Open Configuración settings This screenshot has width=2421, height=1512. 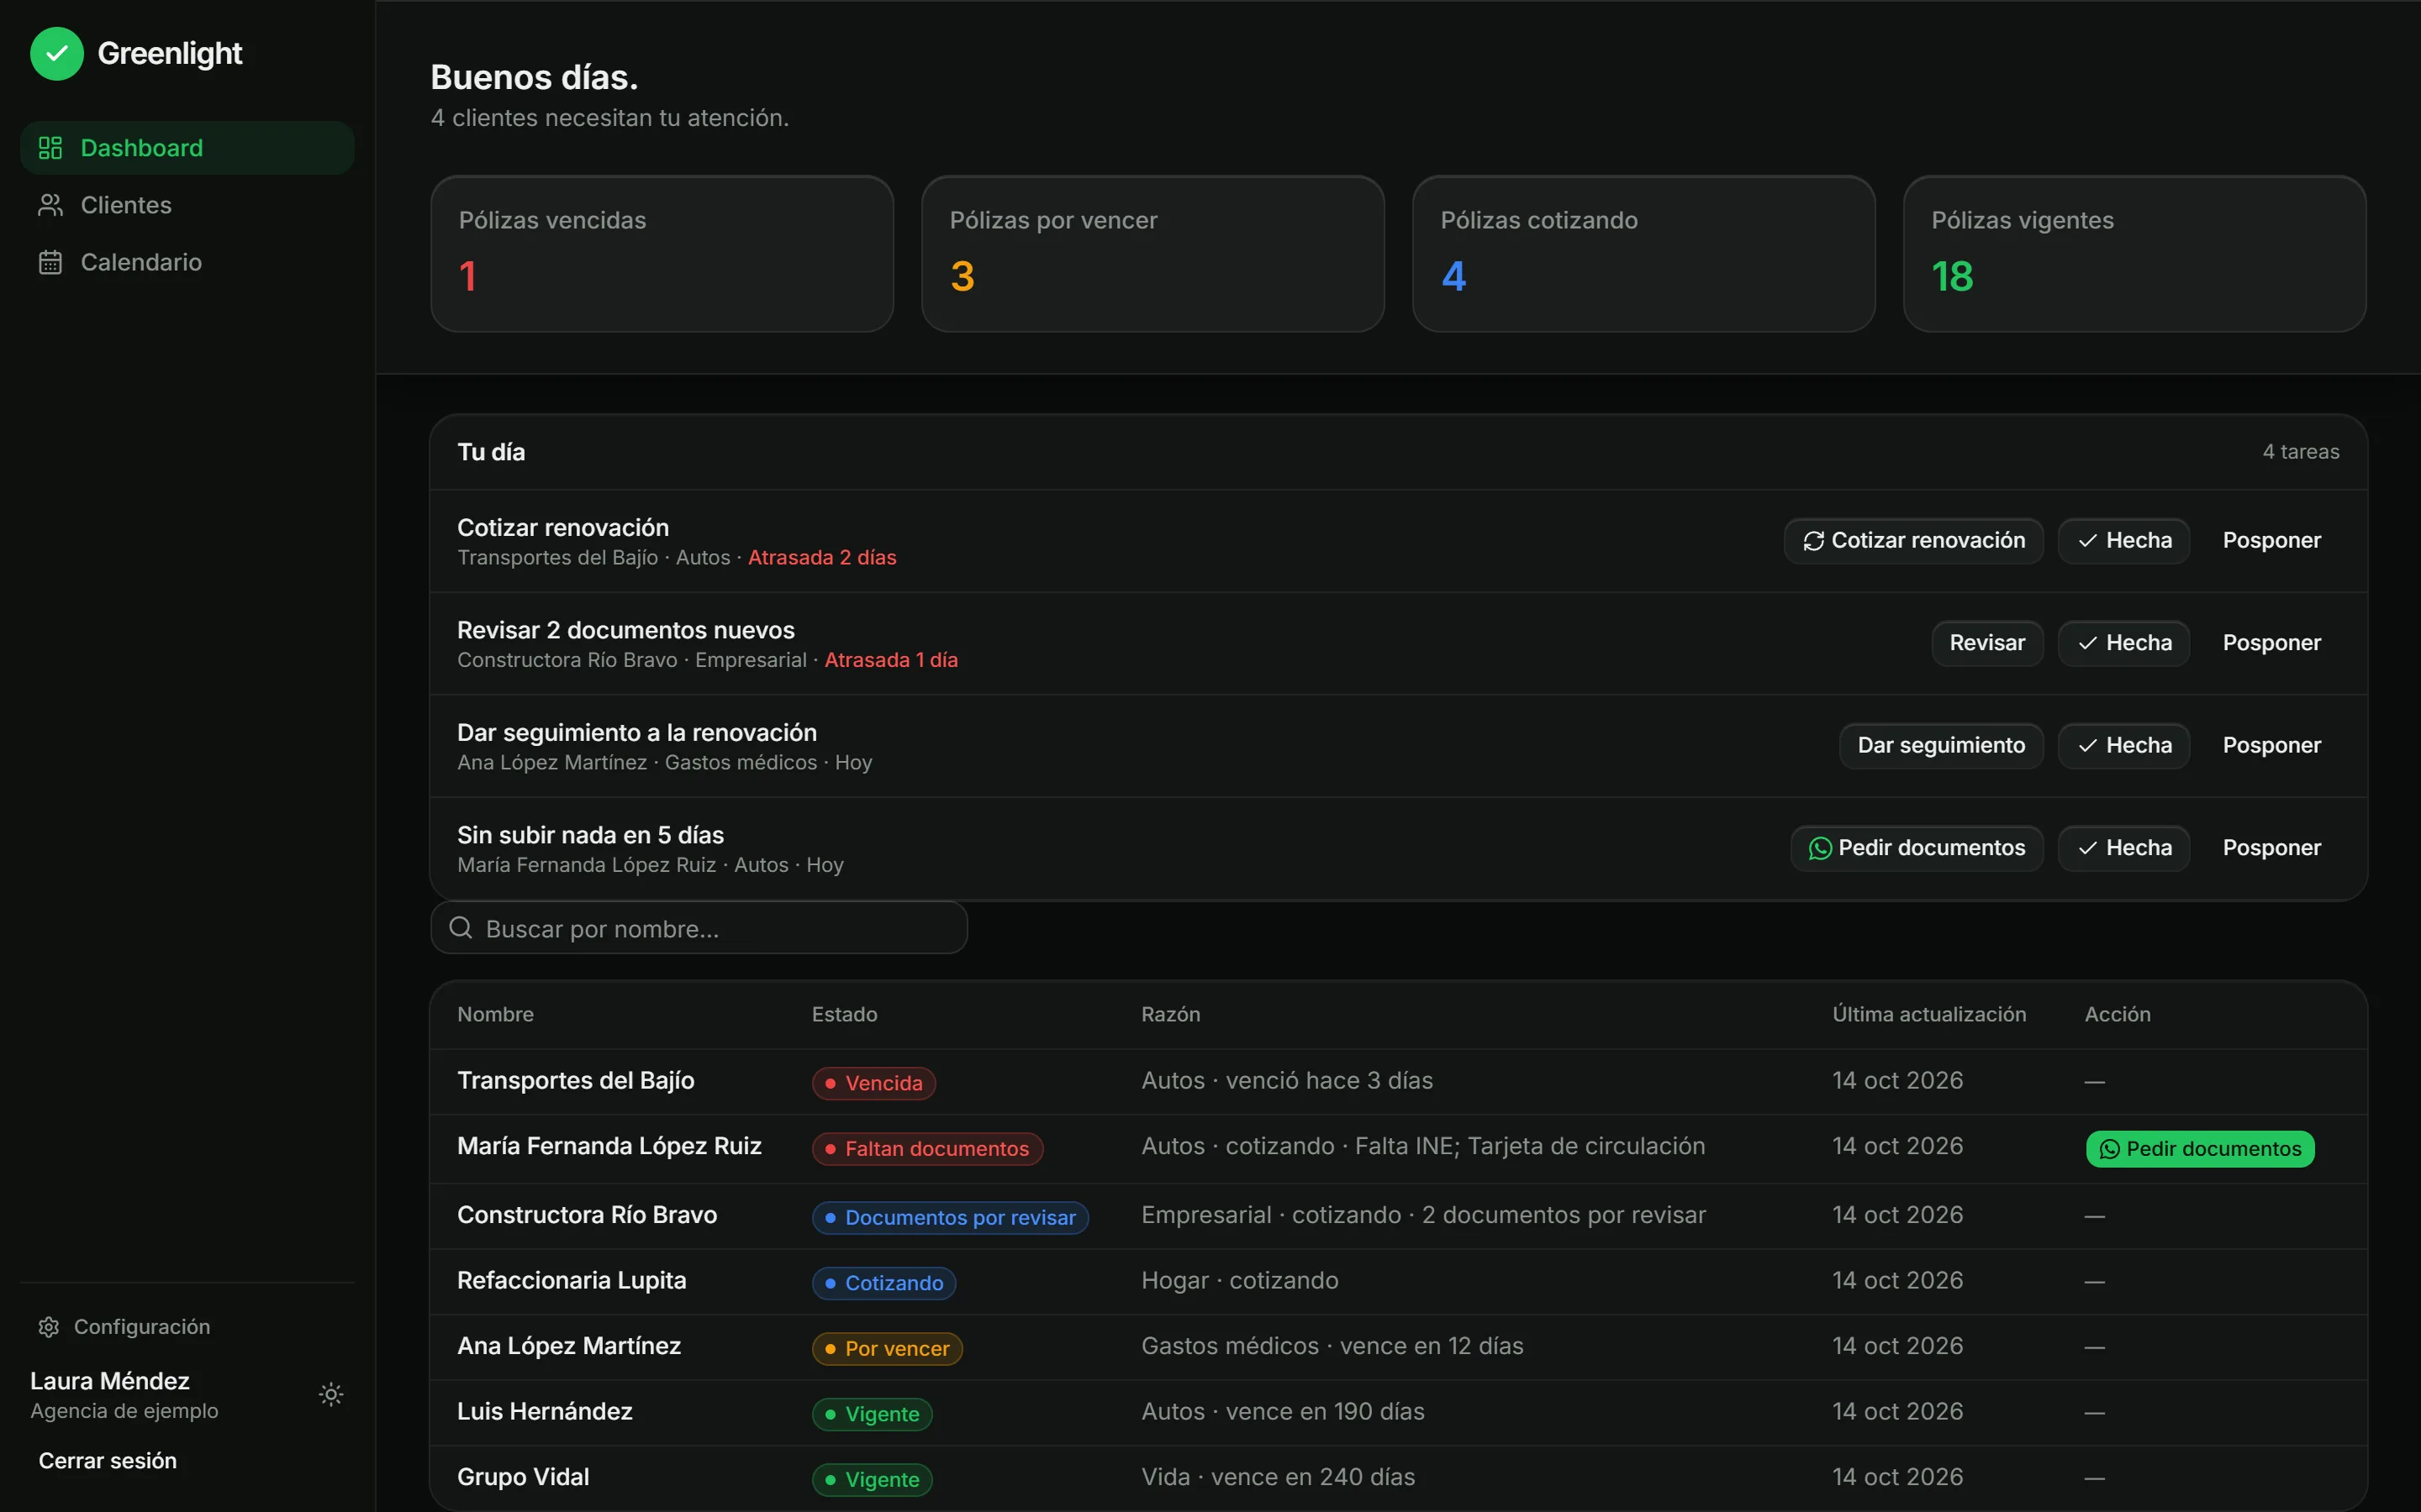coord(124,1326)
